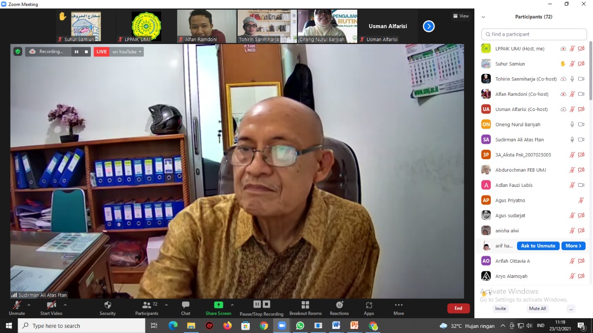Open the participants panel ellipsis menu
The width and height of the screenshot is (593, 333).
click(x=571, y=308)
